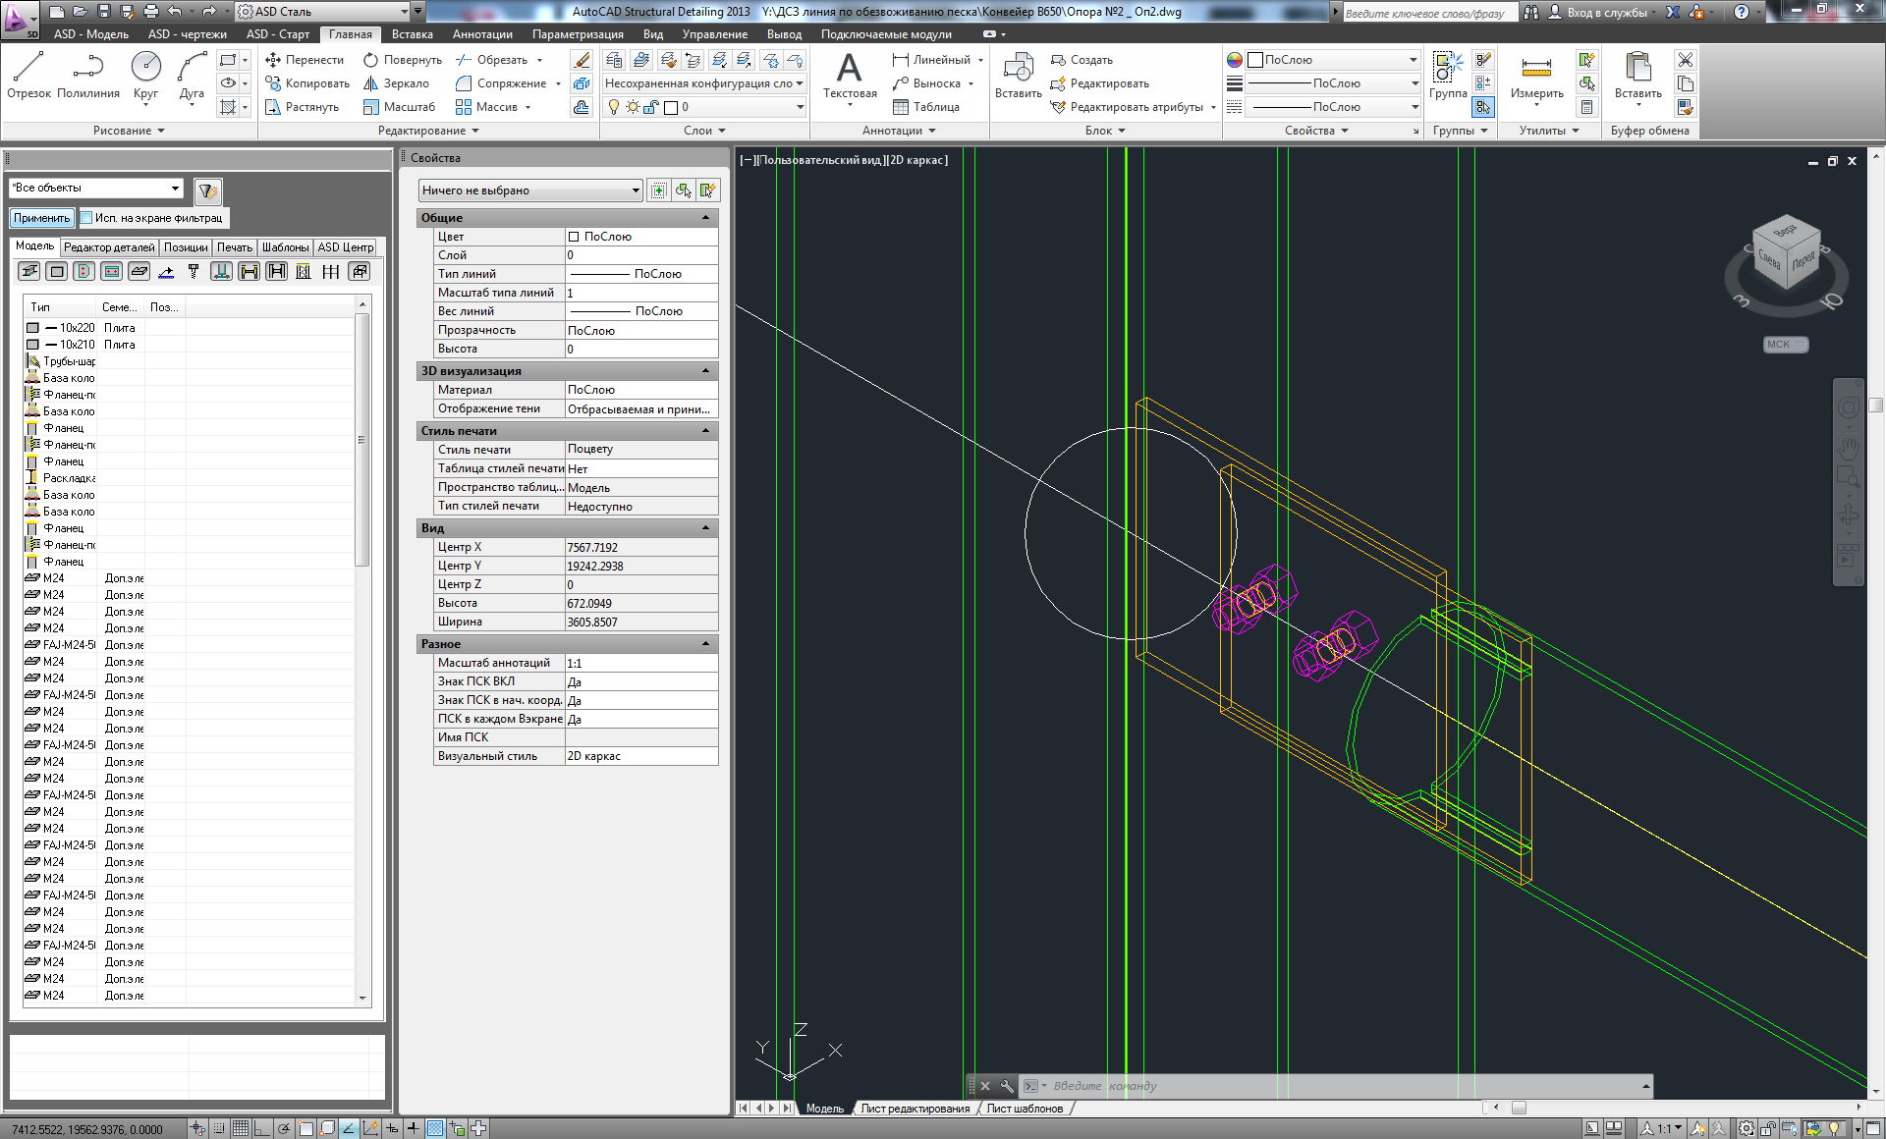This screenshot has height=1139, width=1886.
Task: Select the Измерить (Measure) utility tool
Action: (x=1536, y=77)
